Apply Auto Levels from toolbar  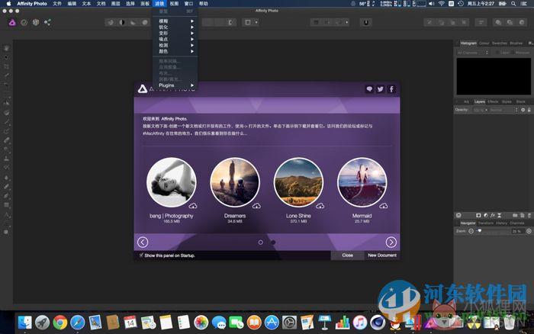tap(111, 22)
